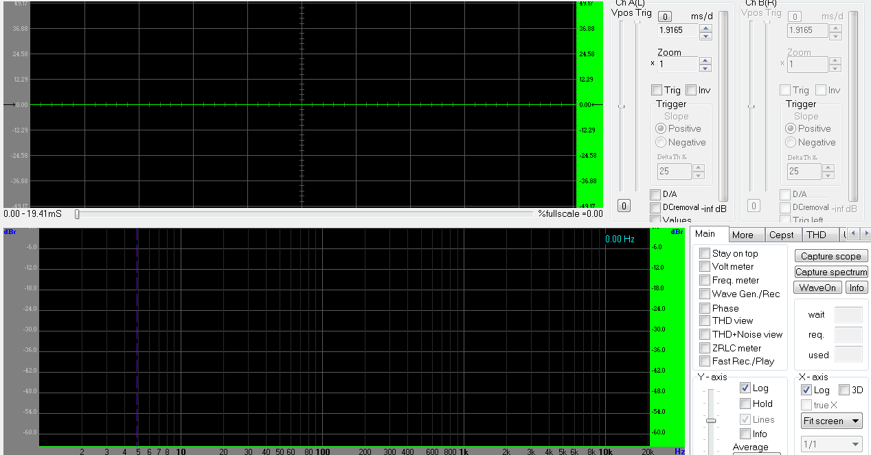Viewport: 871px width, 455px height.
Task: Toggle the Ch A D/A checkbox
Action: [x=655, y=194]
